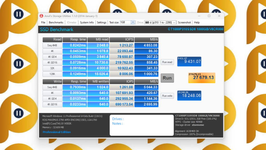
Task: Click the write speed 2 695.99 cell
Action: click(147, 104)
